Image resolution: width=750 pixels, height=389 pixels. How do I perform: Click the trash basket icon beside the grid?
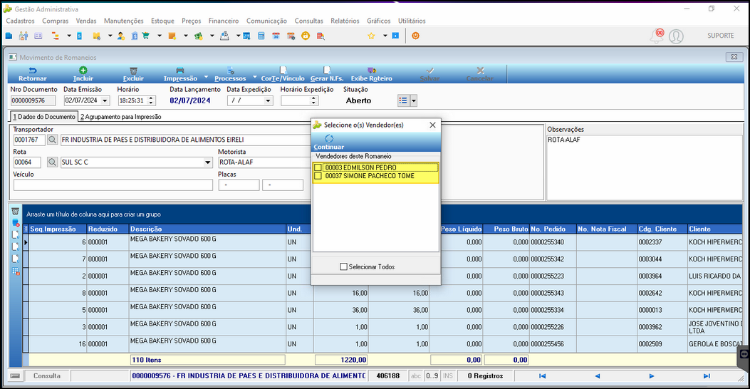click(15, 211)
